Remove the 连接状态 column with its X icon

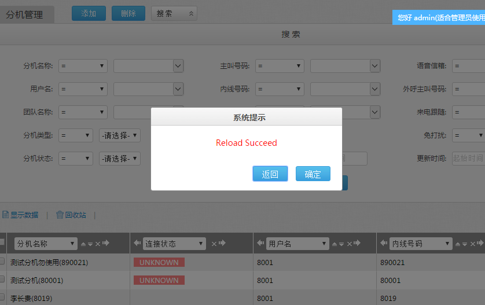[x=214, y=244]
